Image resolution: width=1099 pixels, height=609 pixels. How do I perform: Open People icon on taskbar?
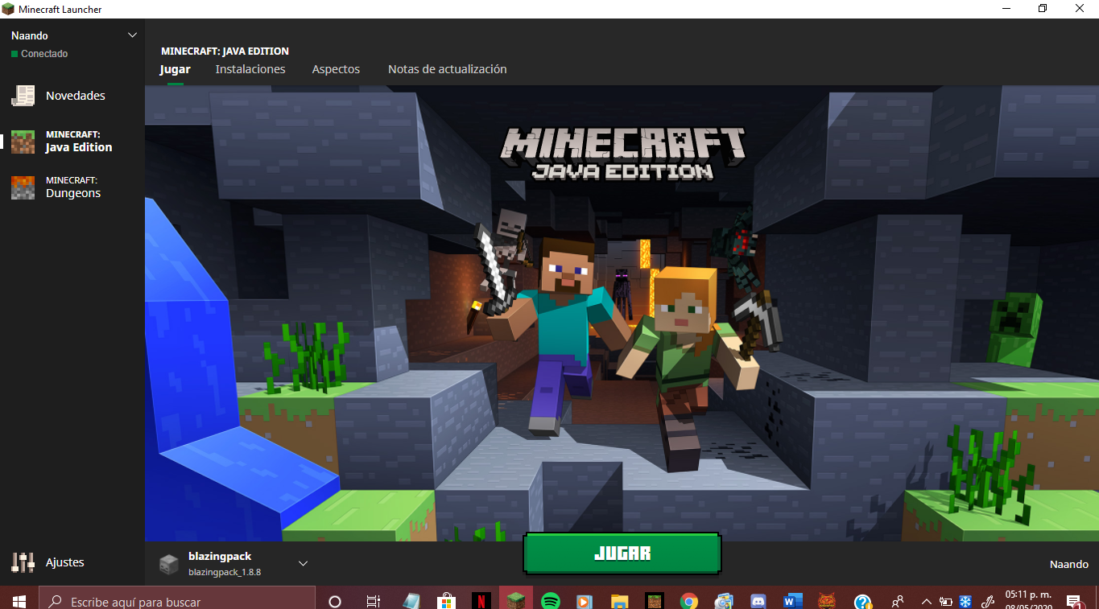tap(898, 601)
